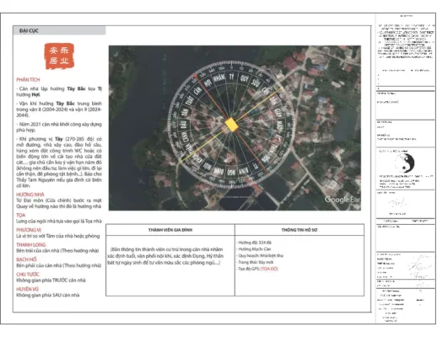This screenshot has width=437, height=337.
Task: Click the CHU TƯỚC heading
Action: pos(28,275)
